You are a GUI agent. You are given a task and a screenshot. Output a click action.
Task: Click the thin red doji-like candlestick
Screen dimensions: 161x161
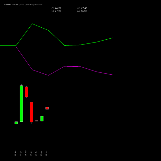(37, 121)
